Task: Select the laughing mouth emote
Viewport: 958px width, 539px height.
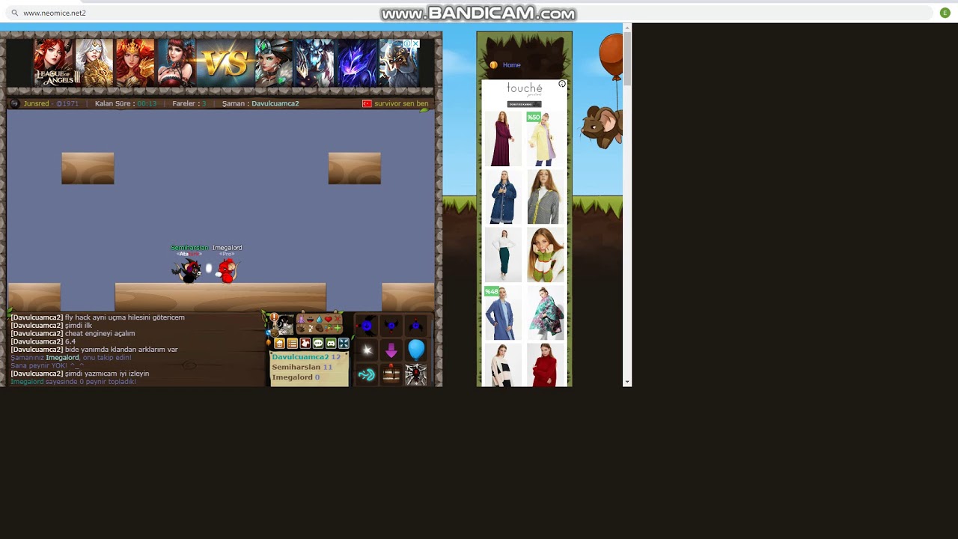Action: pyautogui.click(x=311, y=320)
